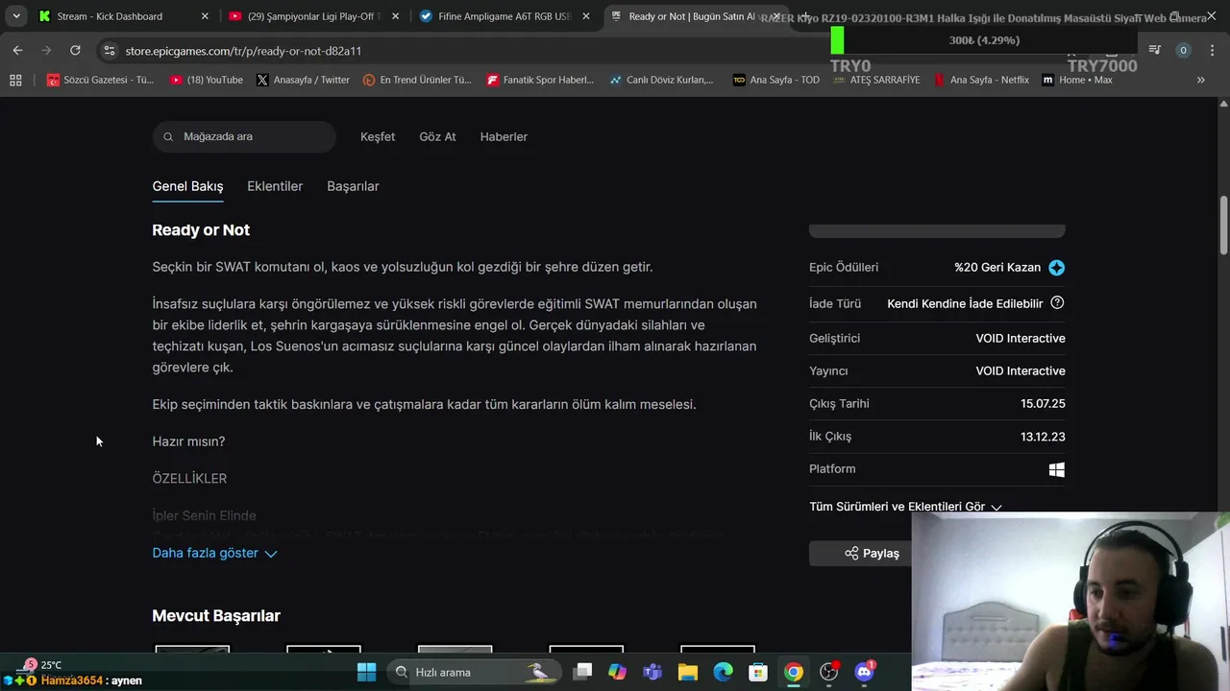Go to Göz At in the store navigation
1230x691 pixels.
pyautogui.click(x=437, y=137)
